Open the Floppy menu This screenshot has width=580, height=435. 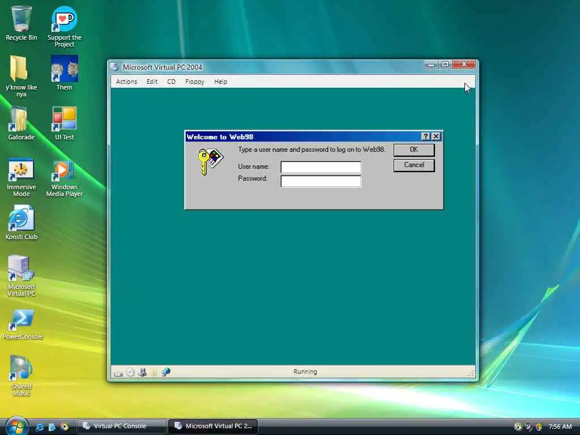pos(195,82)
